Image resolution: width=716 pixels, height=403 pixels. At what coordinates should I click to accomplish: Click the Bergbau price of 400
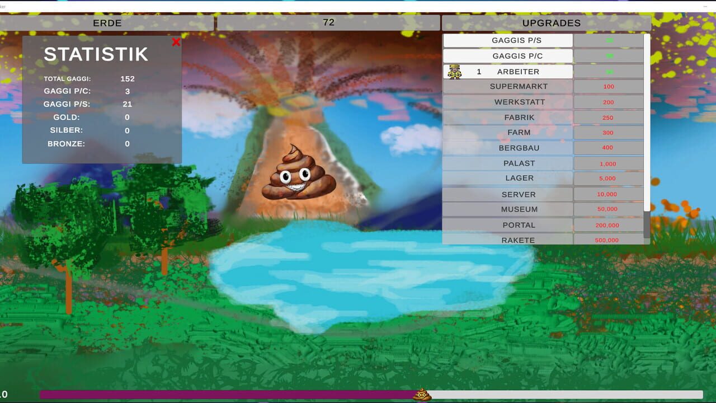[x=609, y=148]
